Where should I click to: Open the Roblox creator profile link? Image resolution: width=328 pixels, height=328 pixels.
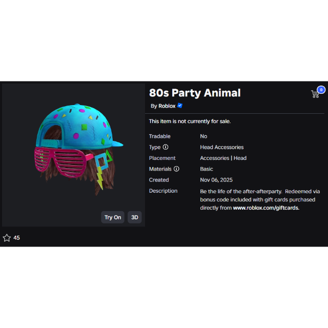[167, 106]
